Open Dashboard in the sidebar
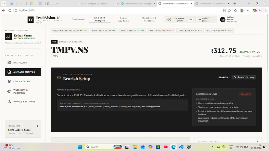Image resolution: width=269 pixels, height=151 pixels. point(23,63)
